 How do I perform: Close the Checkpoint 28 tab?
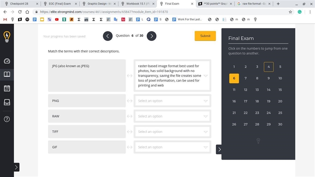37,4
